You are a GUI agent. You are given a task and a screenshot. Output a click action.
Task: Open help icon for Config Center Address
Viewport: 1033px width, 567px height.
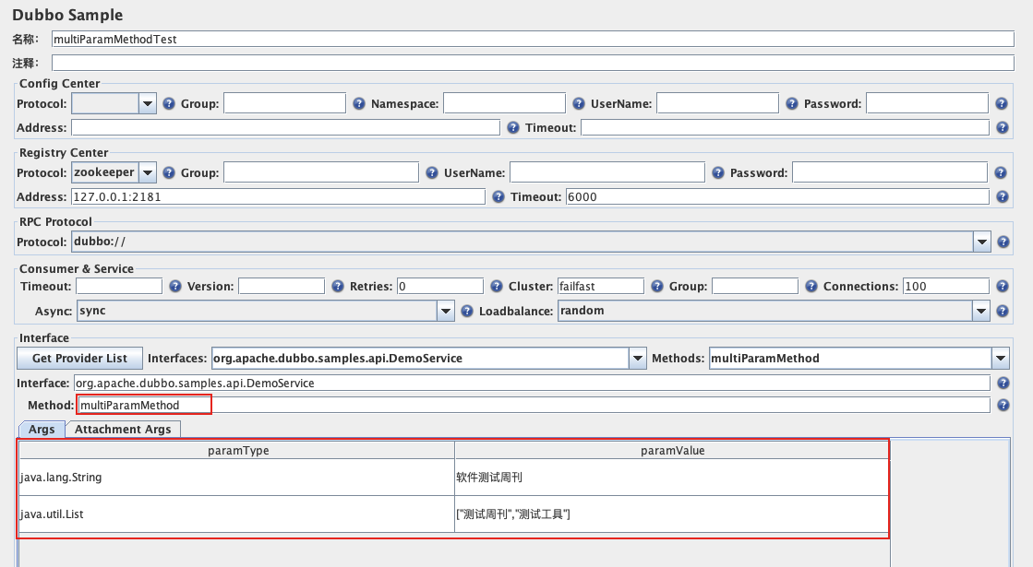513,127
